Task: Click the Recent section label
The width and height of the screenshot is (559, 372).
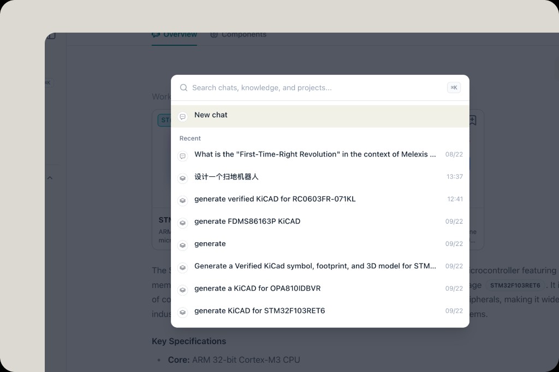Action: click(190, 138)
